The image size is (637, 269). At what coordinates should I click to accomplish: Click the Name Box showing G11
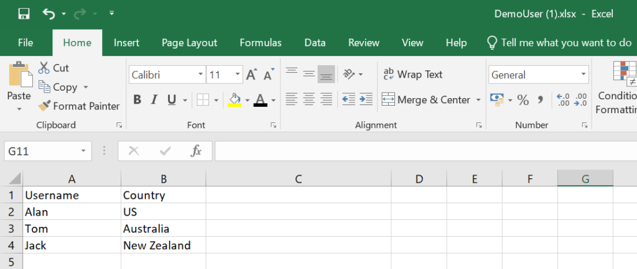tap(48, 152)
